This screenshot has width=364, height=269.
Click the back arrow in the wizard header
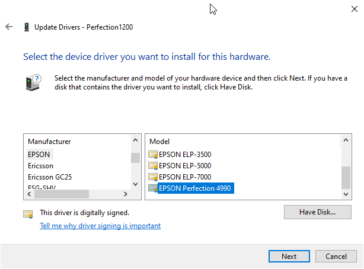point(9,27)
